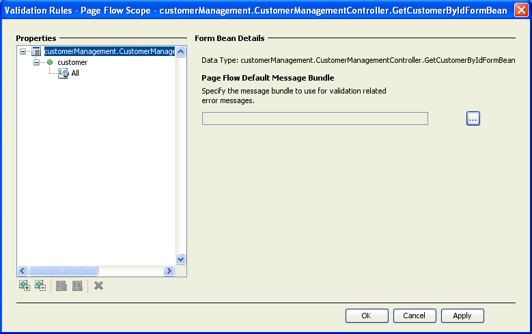Select the customerManagement root tree item
The width and height of the screenshot is (532, 334).
coord(109,51)
